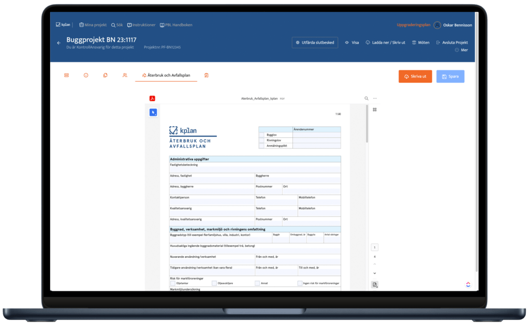
Task: Click the back arrow beside Buggprojekt title
Action: pyautogui.click(x=58, y=43)
